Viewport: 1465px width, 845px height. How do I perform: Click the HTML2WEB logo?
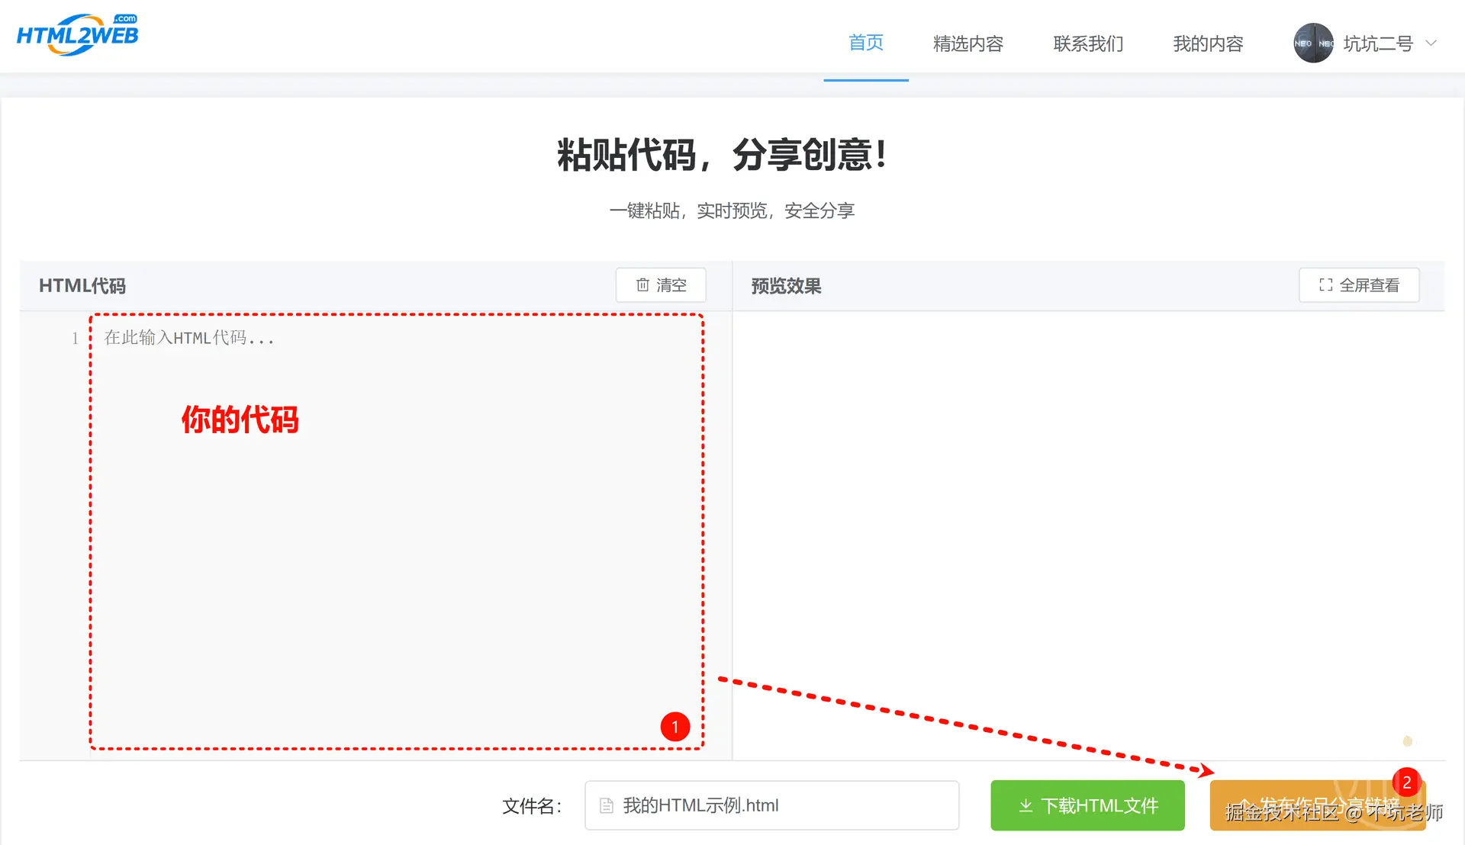77,35
